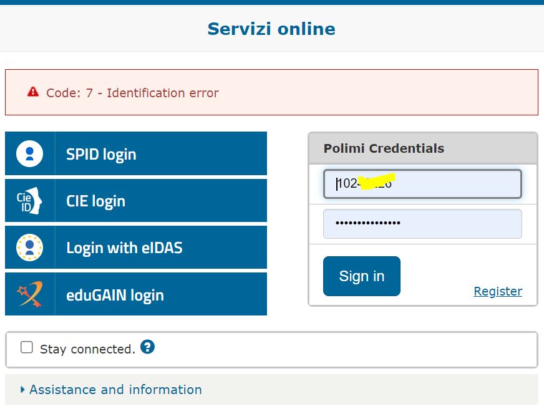Open the Register link
544x409 pixels.
(498, 291)
